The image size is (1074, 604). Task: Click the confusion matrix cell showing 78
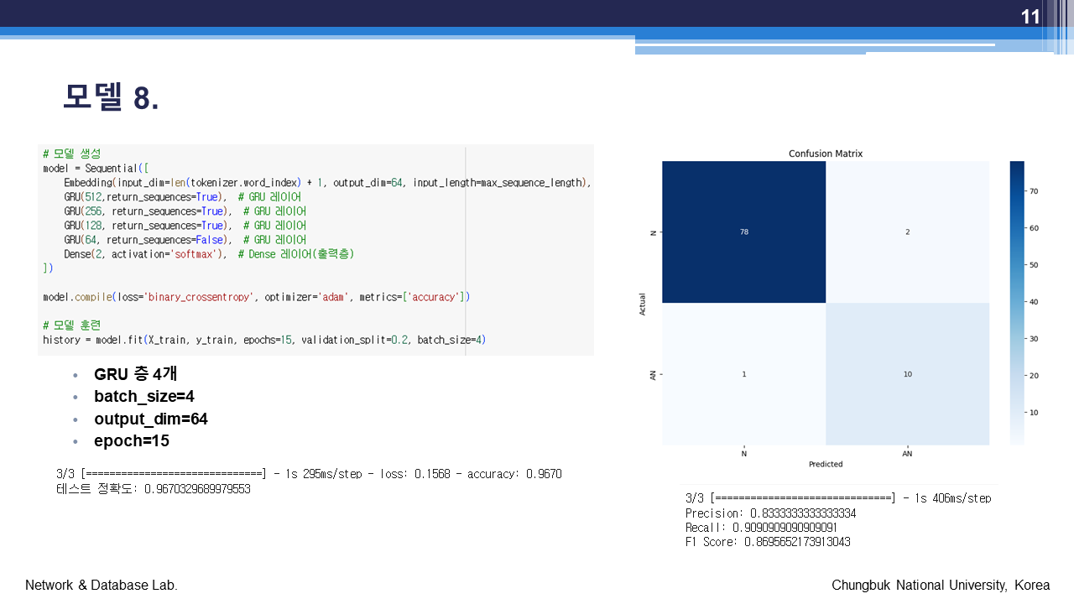[744, 232]
